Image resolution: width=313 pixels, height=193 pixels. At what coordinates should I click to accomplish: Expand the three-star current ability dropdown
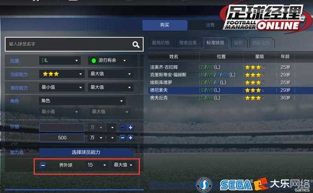tap(62, 74)
